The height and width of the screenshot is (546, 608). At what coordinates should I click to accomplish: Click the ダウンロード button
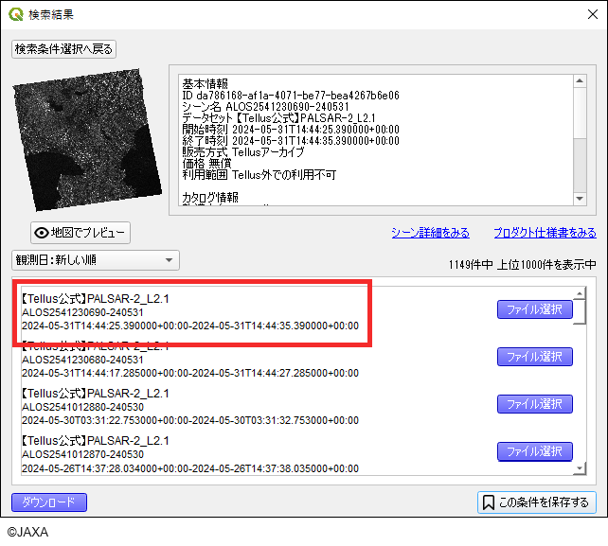click(49, 502)
